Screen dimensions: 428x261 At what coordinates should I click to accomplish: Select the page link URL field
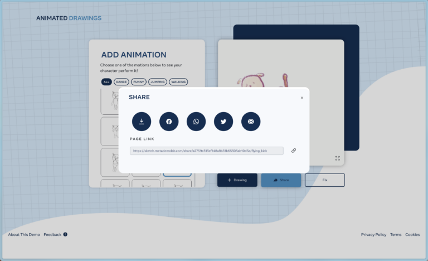click(x=206, y=151)
